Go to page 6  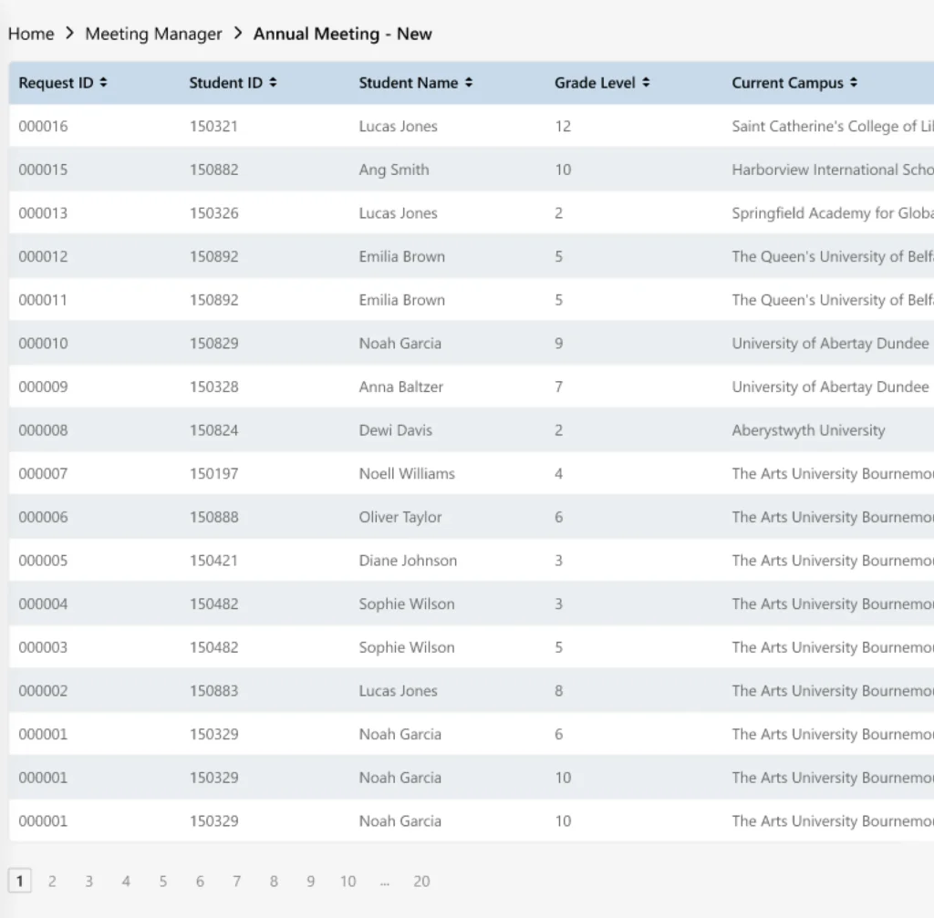click(x=200, y=882)
